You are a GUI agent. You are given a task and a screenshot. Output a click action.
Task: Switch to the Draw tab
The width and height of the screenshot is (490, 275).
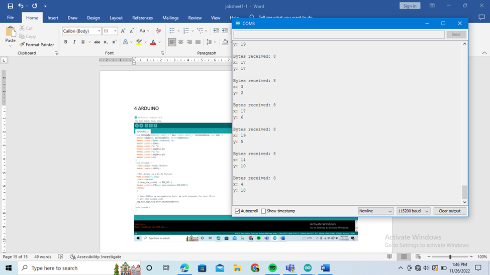[72, 18]
